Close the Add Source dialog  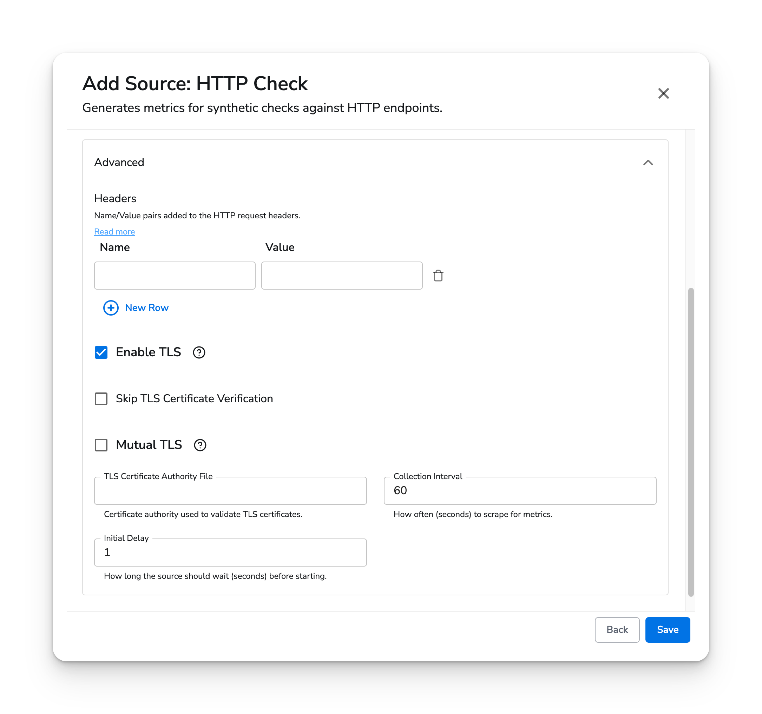coord(663,93)
